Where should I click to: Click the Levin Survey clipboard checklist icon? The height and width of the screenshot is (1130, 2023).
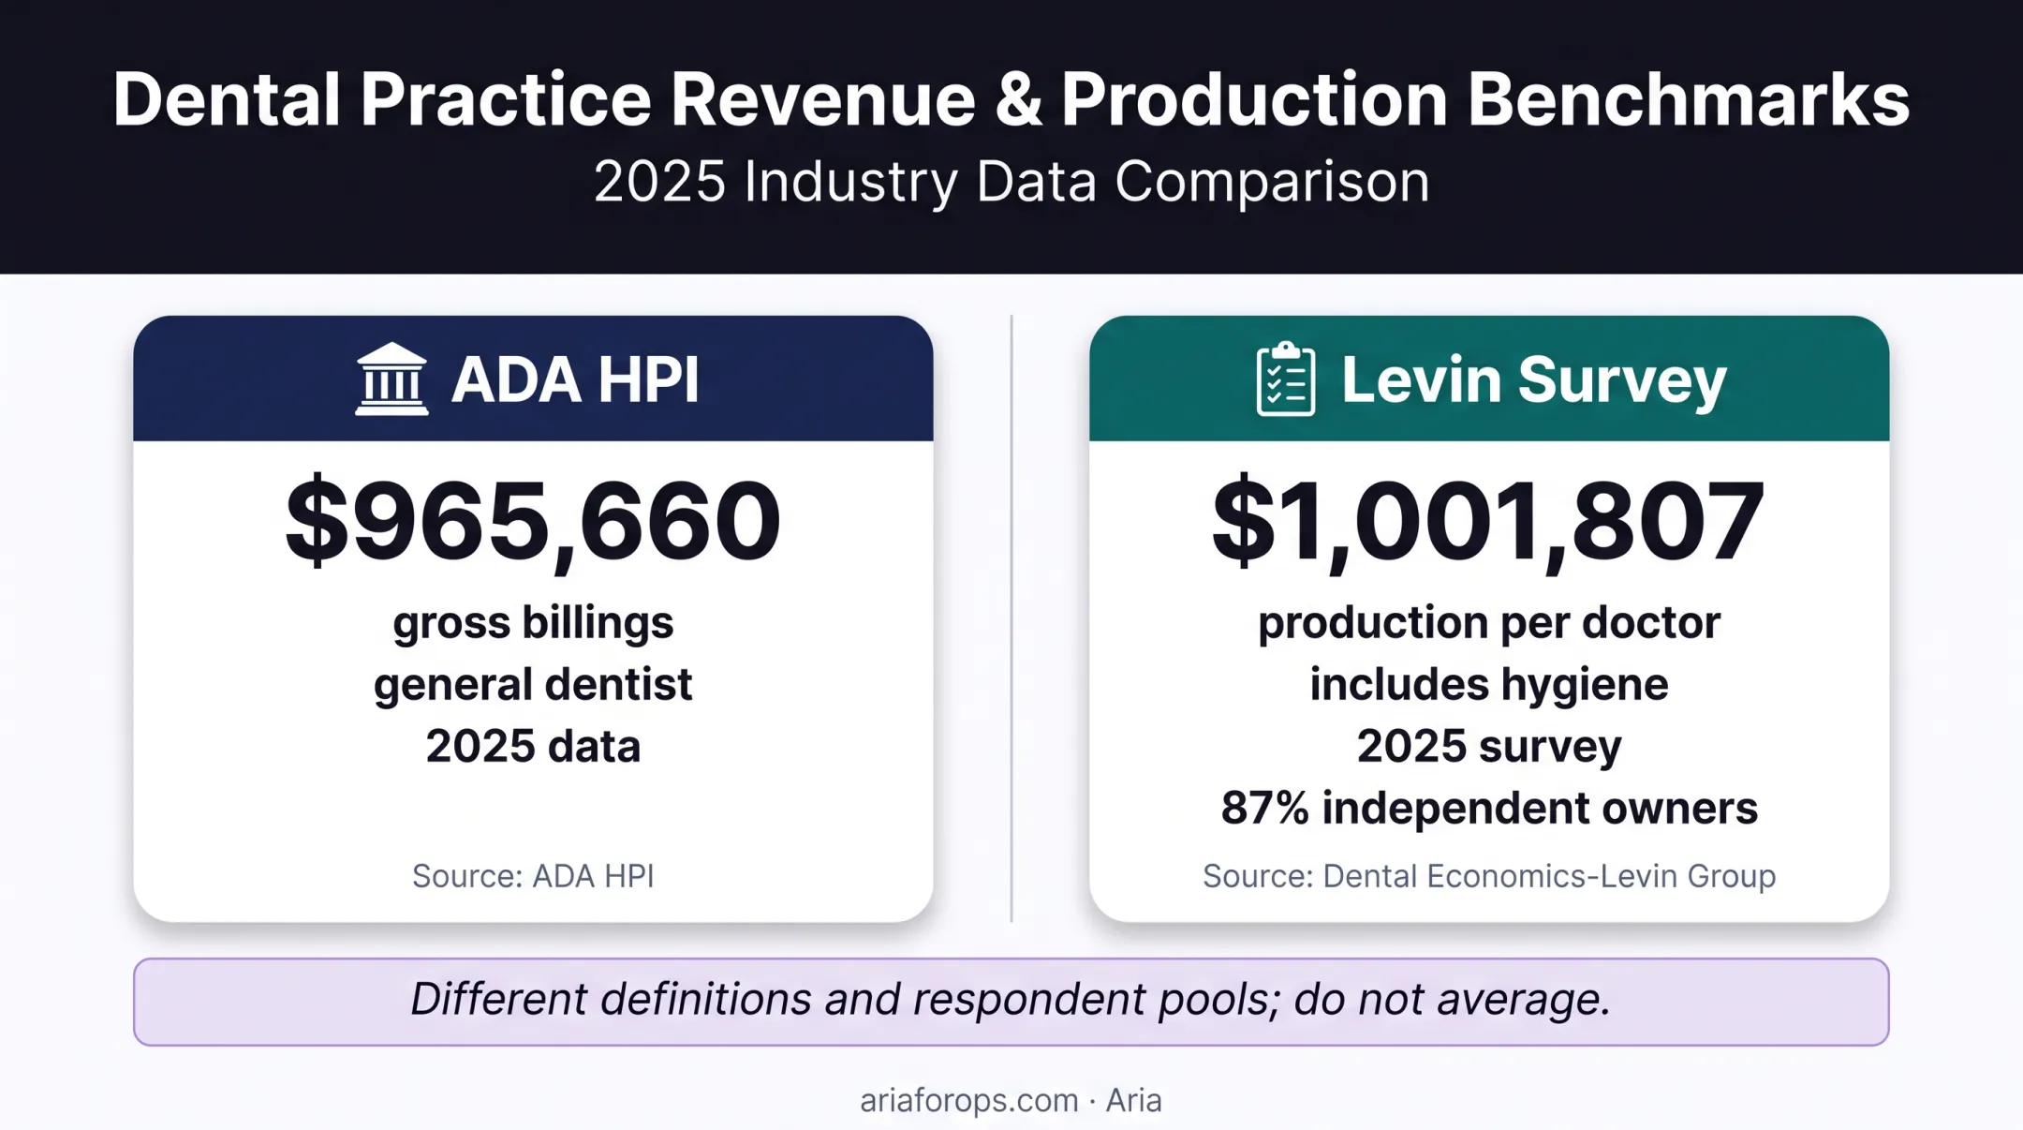click(x=1285, y=379)
